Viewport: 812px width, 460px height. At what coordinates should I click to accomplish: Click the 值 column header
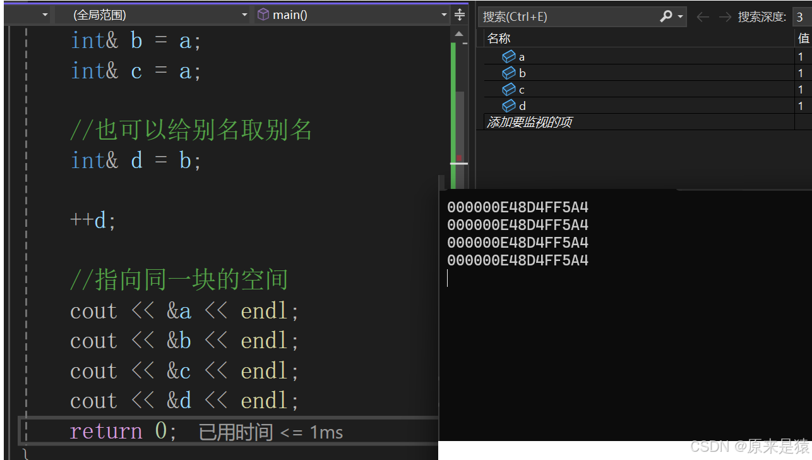click(x=803, y=39)
